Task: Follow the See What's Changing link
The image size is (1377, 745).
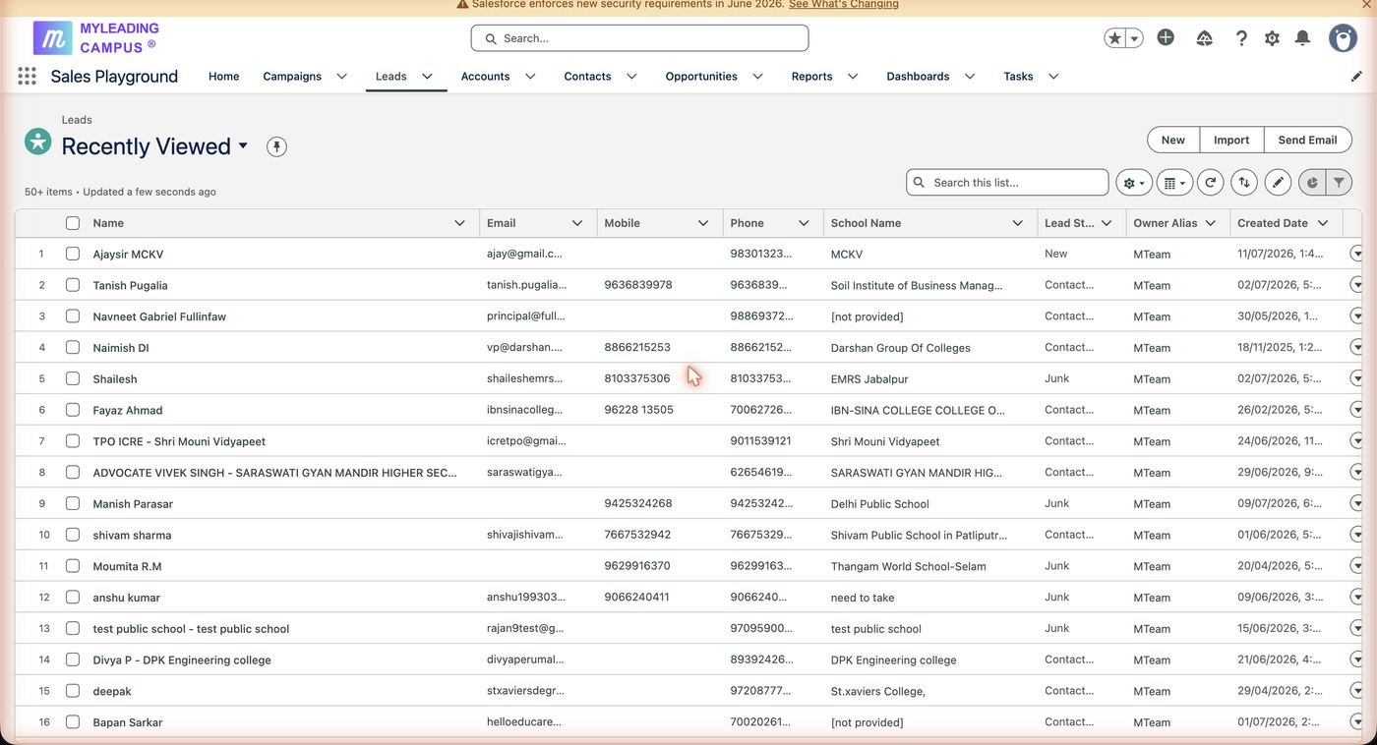Action: point(844,4)
